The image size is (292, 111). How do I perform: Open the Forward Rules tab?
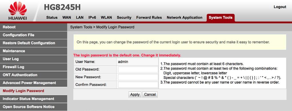[x=149, y=17]
